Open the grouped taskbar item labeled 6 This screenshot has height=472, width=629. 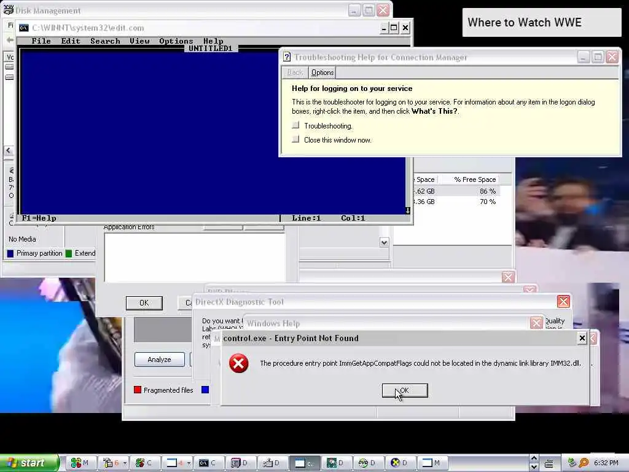pos(111,463)
